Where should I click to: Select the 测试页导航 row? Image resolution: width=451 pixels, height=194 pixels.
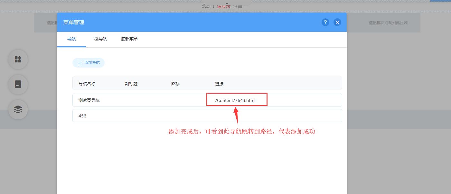(89, 100)
